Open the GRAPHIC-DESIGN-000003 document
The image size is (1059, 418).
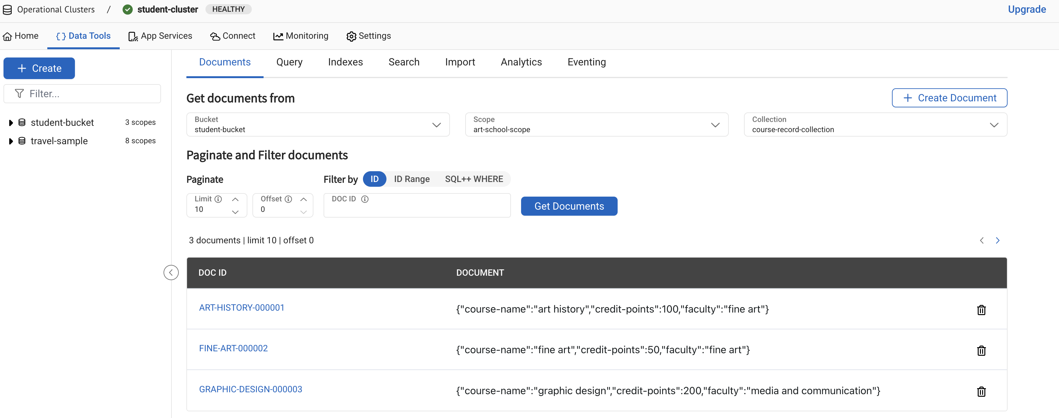pos(250,389)
